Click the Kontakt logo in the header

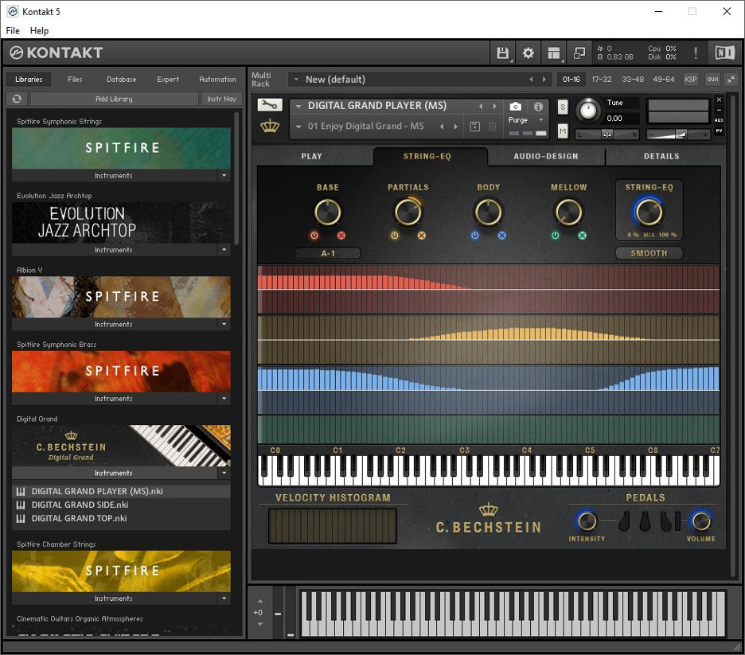click(56, 53)
